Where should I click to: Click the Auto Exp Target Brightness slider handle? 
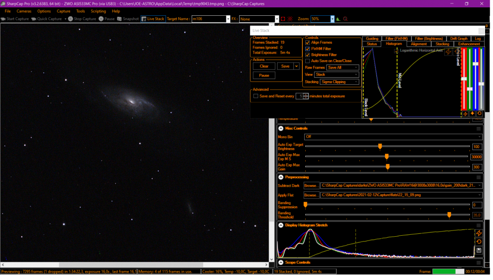380,147
